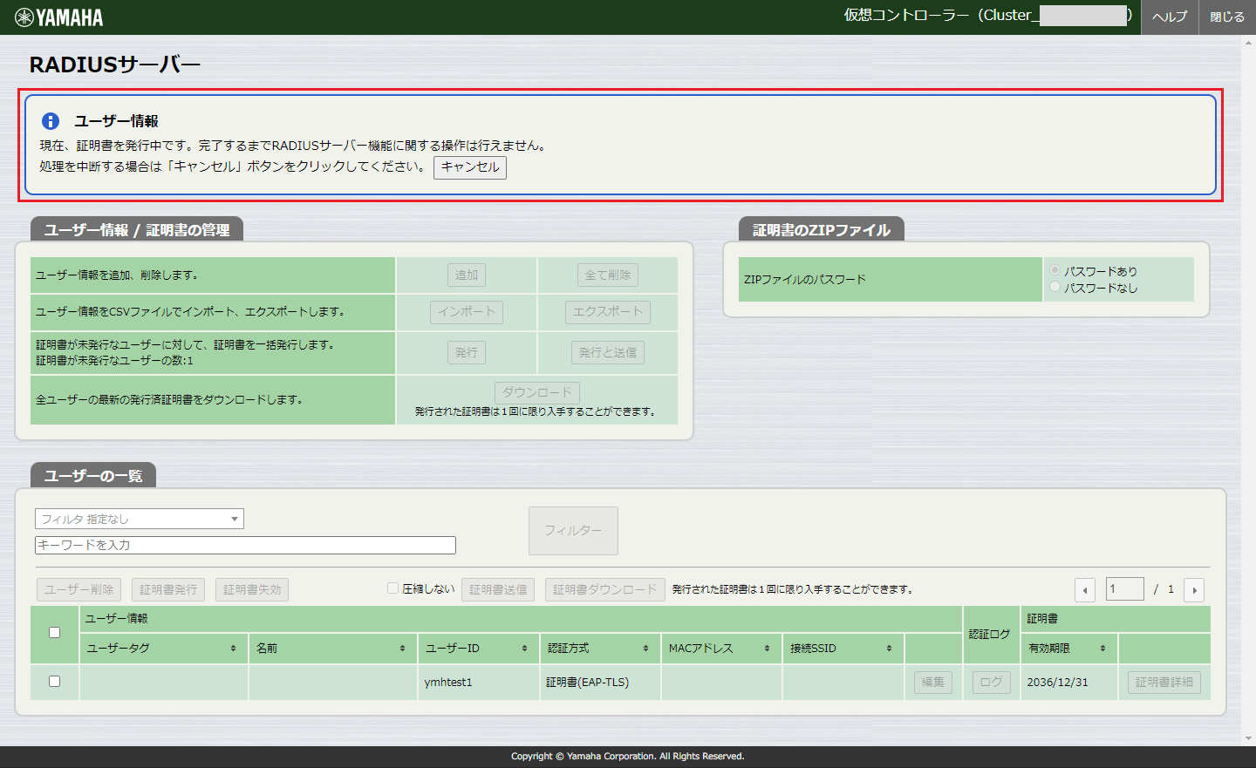Sort the ユーザータグ column
This screenshot has height=768, width=1256.
pyautogui.click(x=234, y=649)
